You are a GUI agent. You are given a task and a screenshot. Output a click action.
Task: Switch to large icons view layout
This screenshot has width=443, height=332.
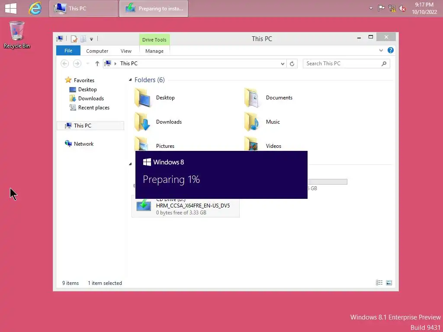[389, 283]
